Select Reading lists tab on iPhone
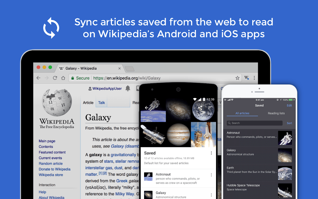This screenshot has width=318, height=199. click(276, 113)
